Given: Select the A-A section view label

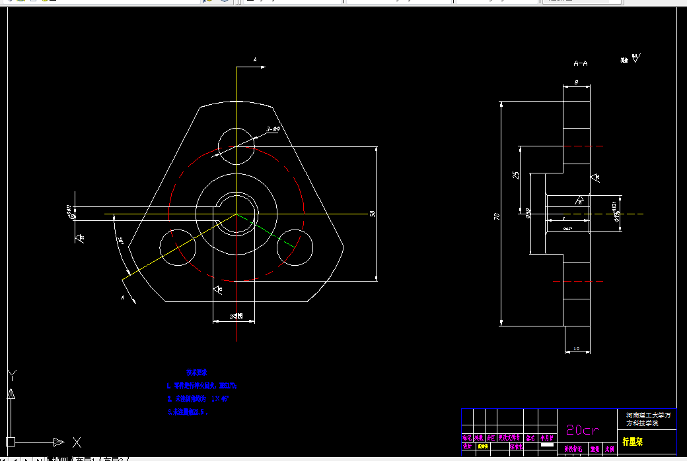Looking at the screenshot, I should 581,63.
